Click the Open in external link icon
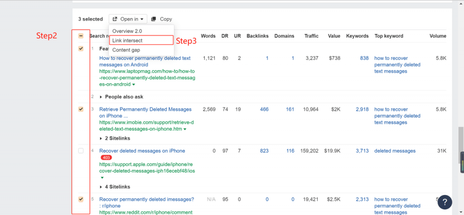The width and height of the screenshot is (464, 215). 115,19
